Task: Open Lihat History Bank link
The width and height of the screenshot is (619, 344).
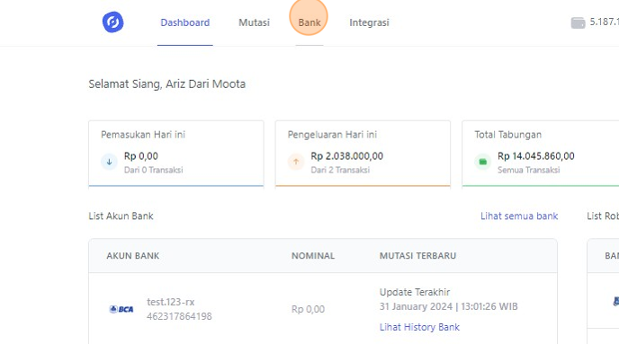Action: click(x=419, y=327)
